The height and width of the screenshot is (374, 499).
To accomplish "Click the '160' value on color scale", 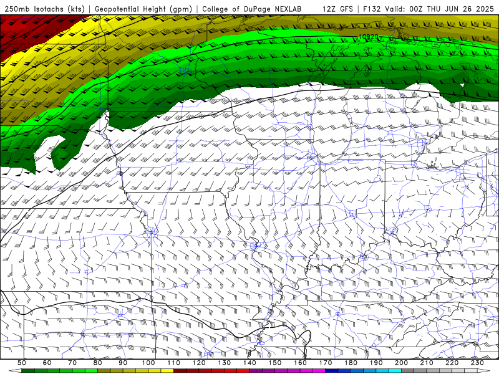I will click(x=300, y=363).
